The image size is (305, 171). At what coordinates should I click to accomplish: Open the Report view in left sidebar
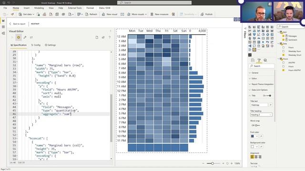click(x=3, y=20)
